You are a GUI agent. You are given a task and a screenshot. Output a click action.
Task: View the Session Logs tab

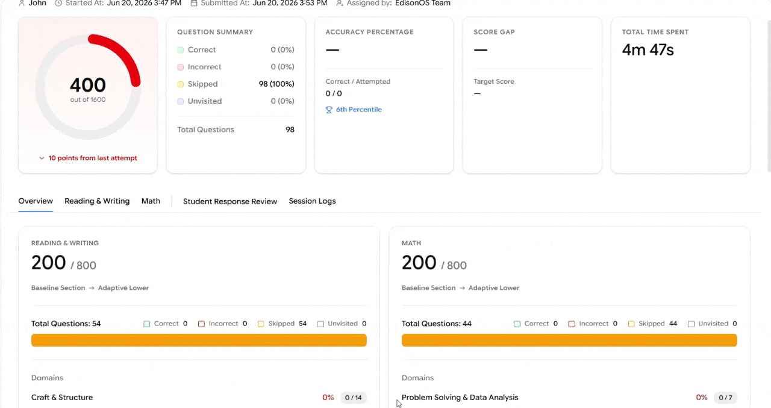pos(312,201)
